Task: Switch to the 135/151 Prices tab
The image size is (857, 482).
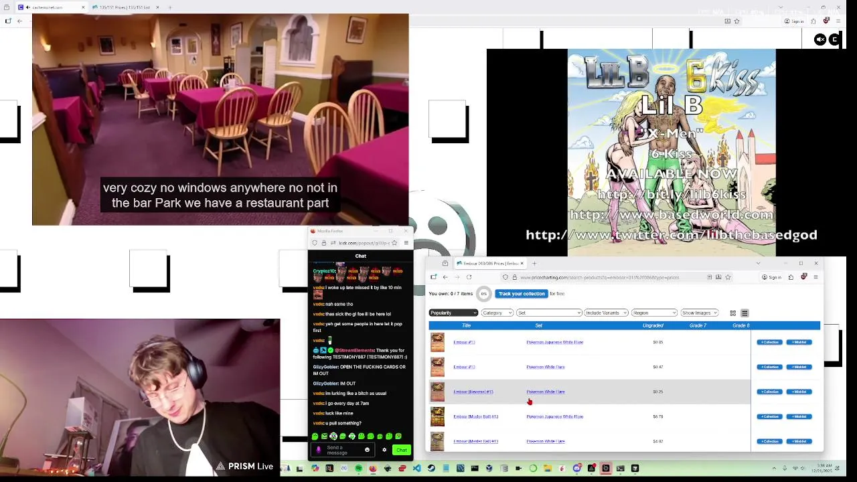Action: point(124,7)
